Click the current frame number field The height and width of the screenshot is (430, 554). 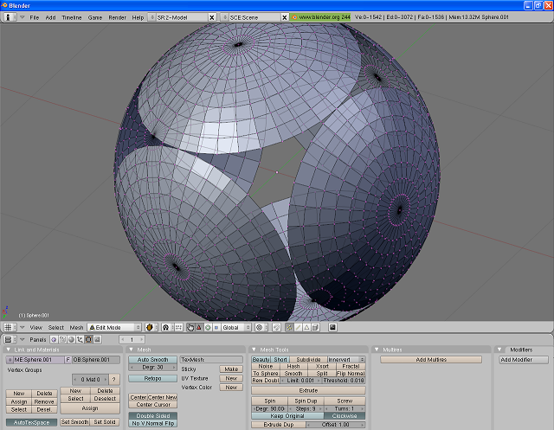click(x=132, y=339)
